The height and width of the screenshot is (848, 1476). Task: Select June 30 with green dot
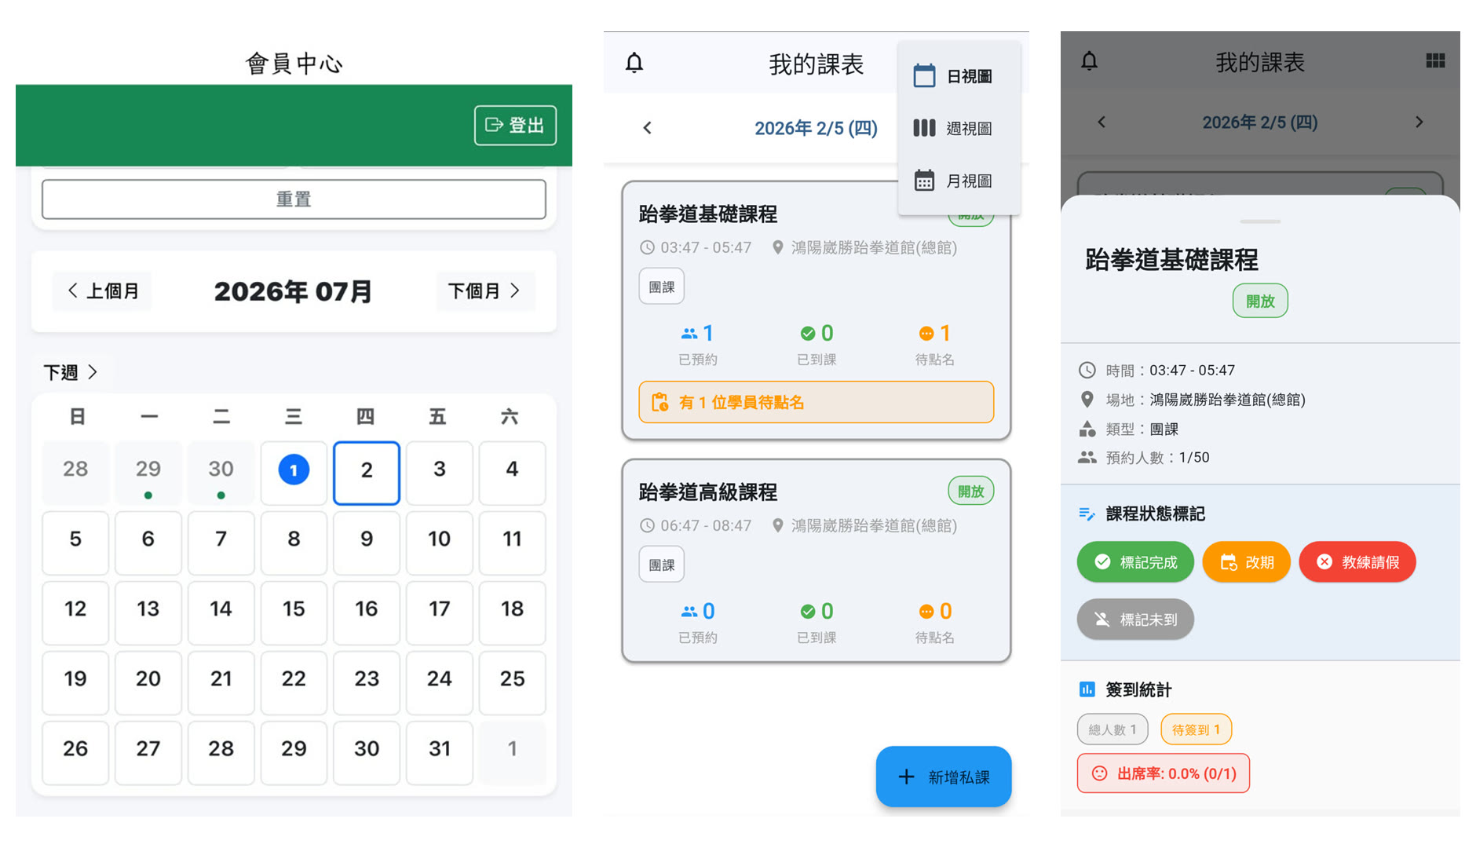(x=221, y=473)
